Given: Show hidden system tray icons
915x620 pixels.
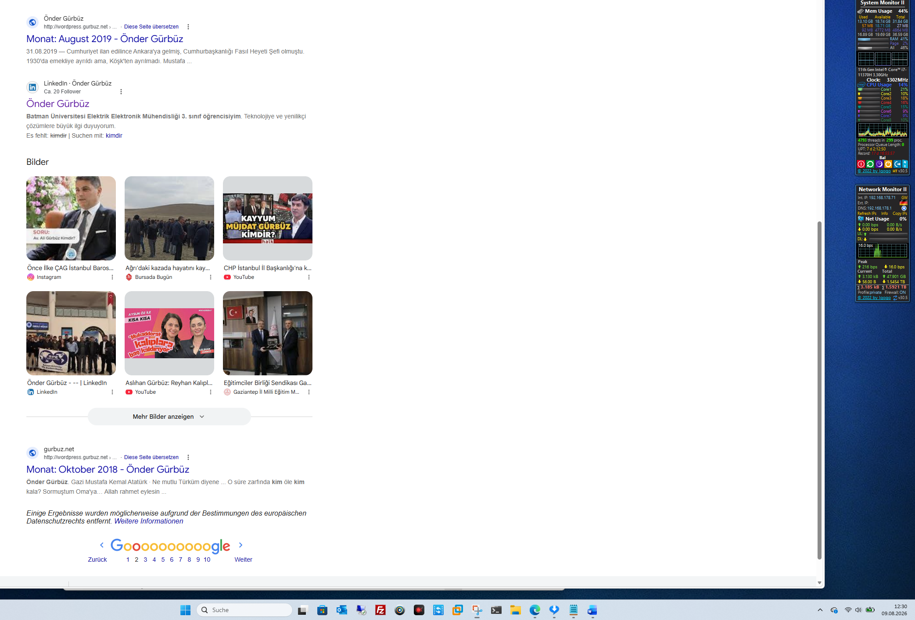Looking at the screenshot, I should (820, 610).
